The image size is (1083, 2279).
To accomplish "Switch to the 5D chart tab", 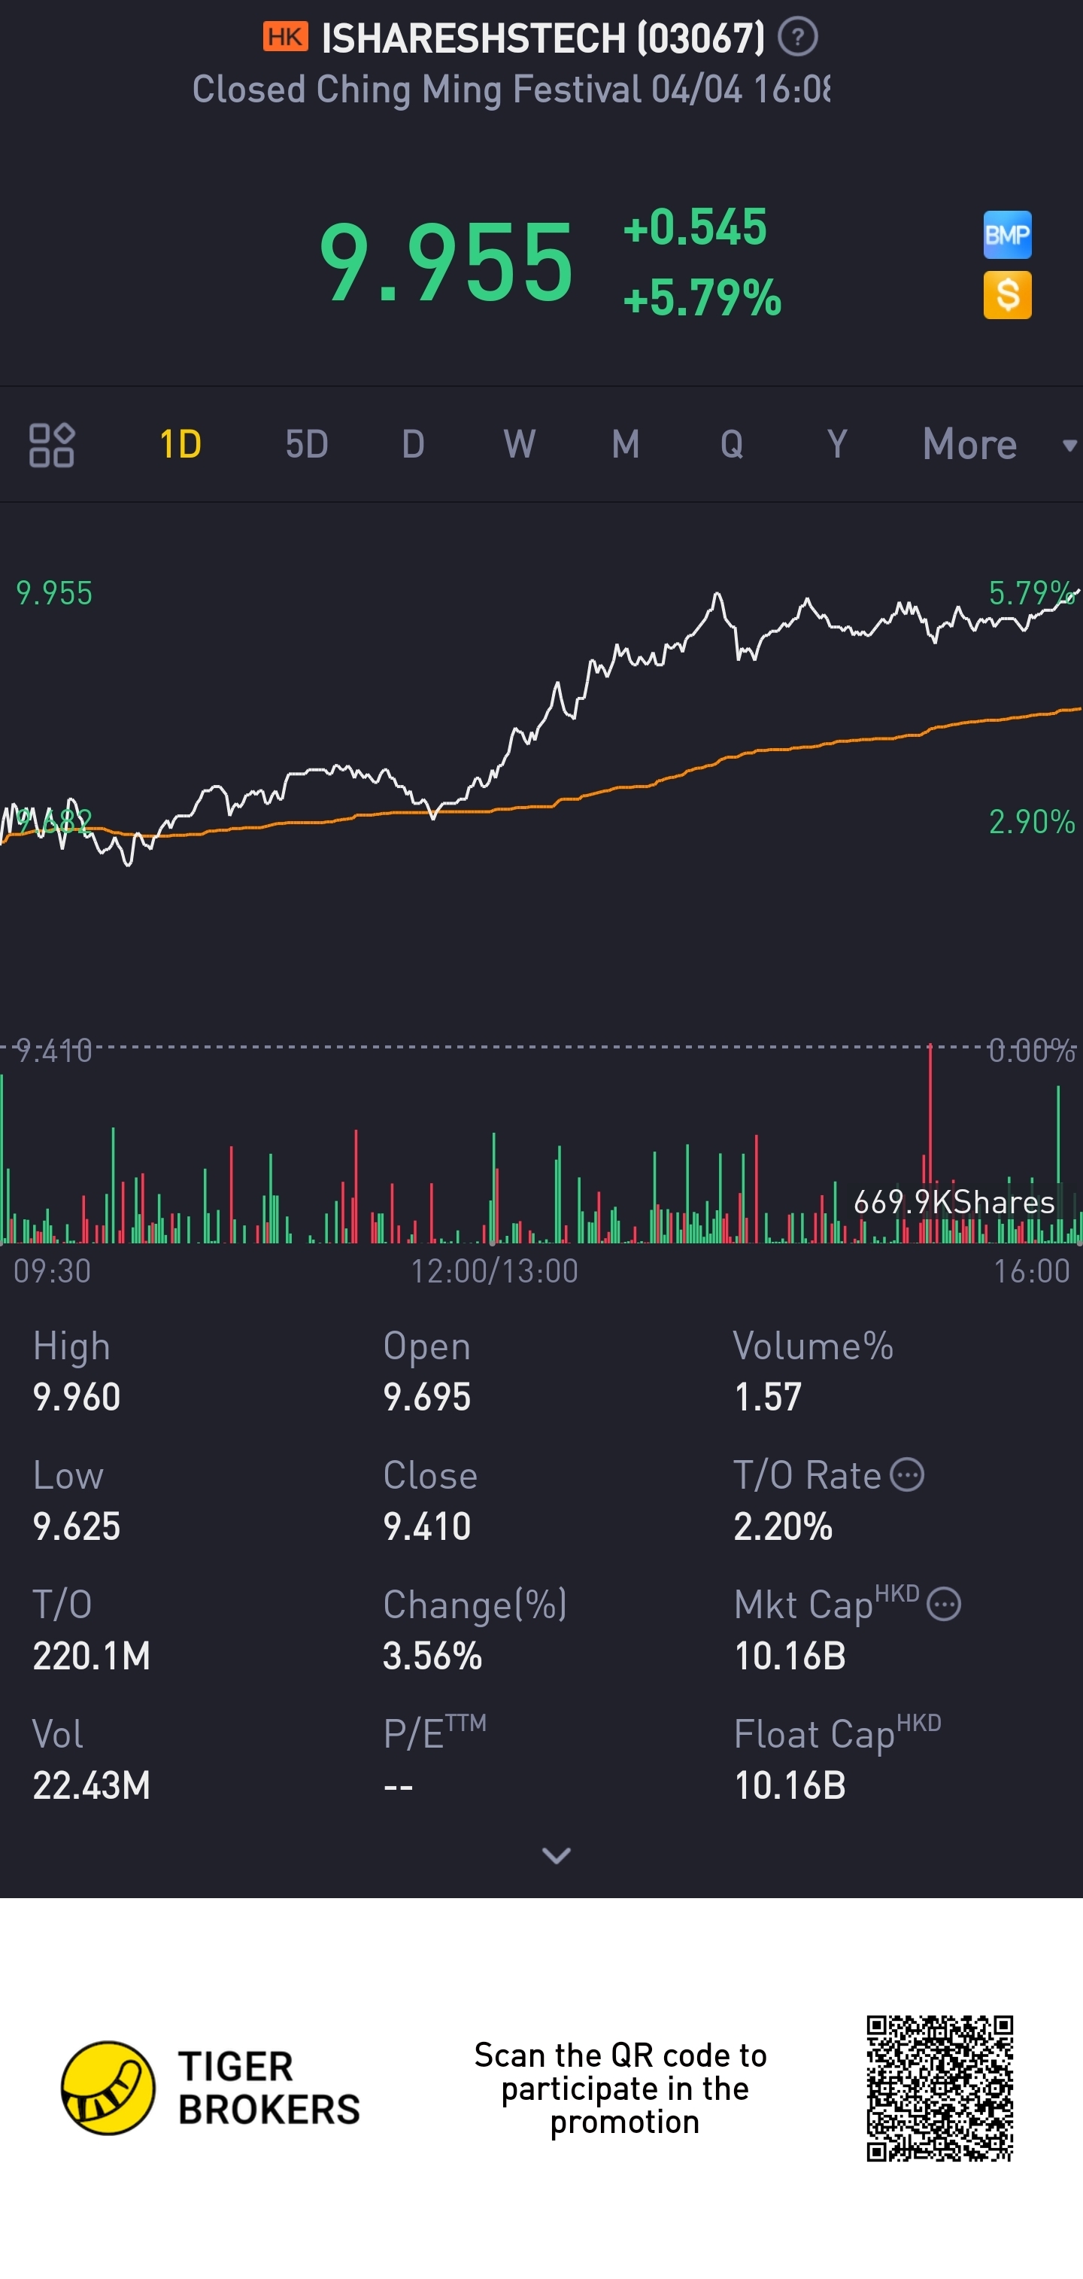I will click(x=307, y=444).
